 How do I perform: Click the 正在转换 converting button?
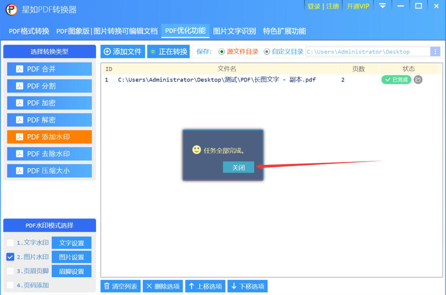pos(168,51)
